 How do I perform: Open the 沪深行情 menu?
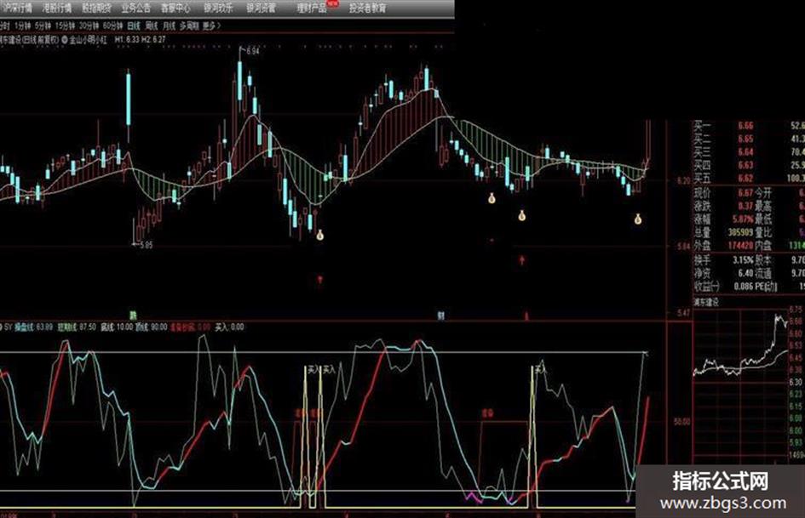16,8
